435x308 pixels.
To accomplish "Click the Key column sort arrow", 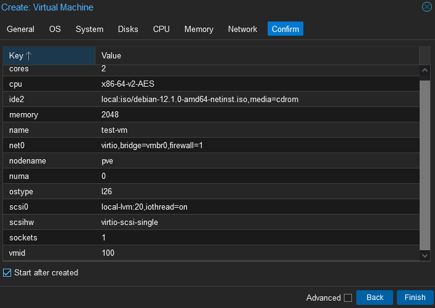I will coord(28,56).
